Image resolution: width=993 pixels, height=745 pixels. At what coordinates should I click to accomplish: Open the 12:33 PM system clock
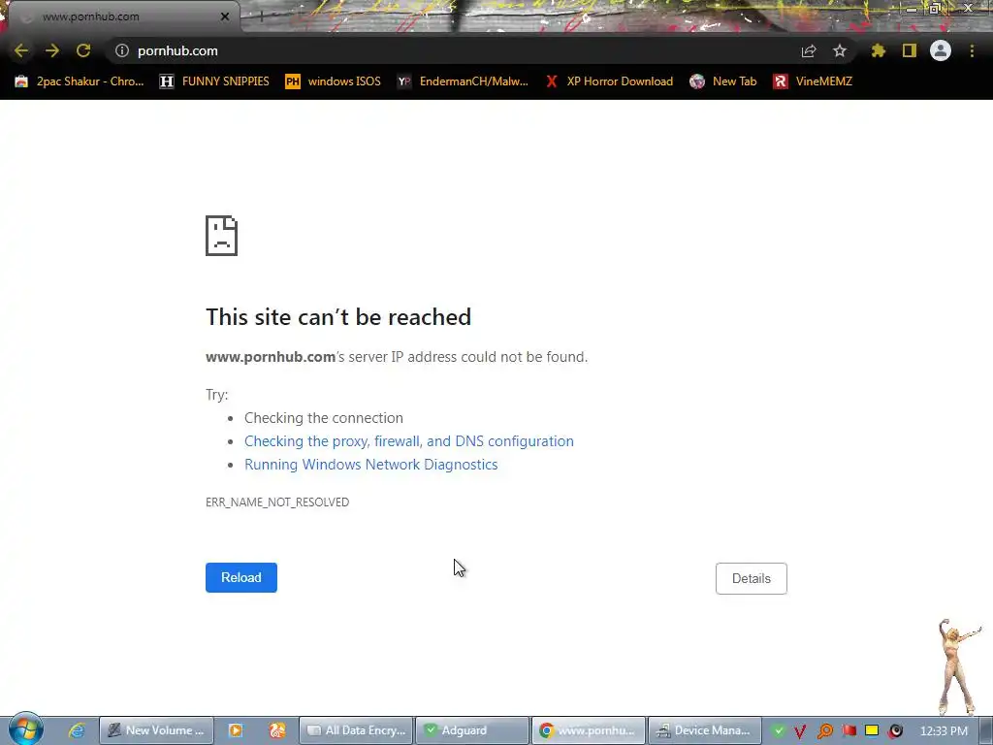coord(944,731)
